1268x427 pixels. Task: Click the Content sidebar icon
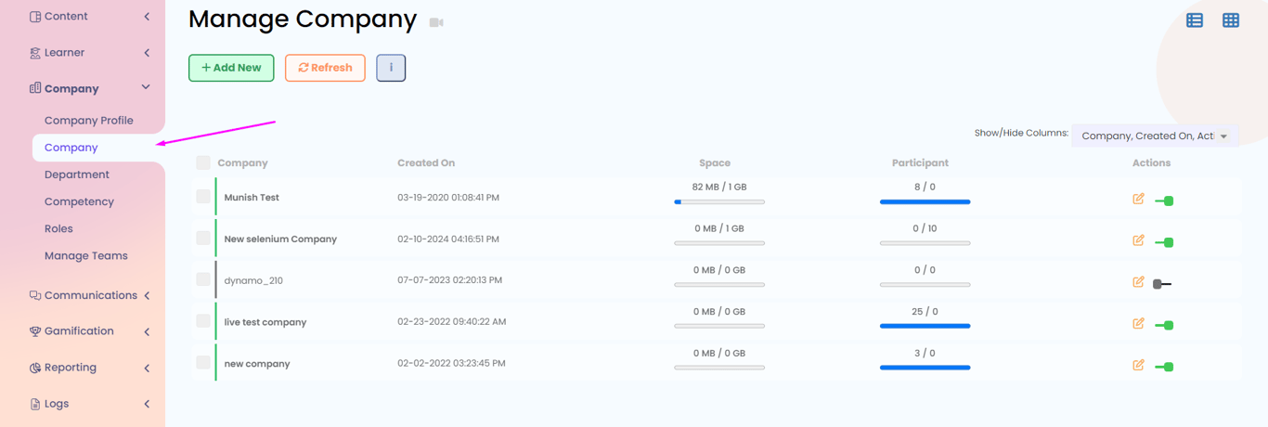(35, 17)
